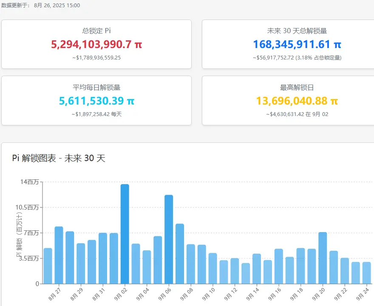This screenshot has width=374, height=306.
Task: Click the bar above the 9月 04 tick
Action: point(147,267)
